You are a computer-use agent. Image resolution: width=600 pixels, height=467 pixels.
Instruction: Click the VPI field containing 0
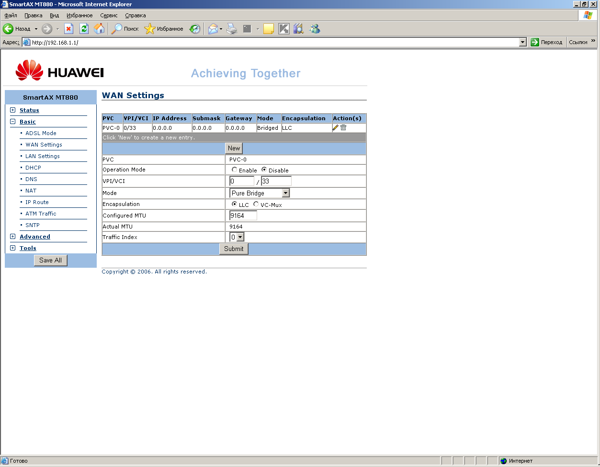[x=242, y=181]
